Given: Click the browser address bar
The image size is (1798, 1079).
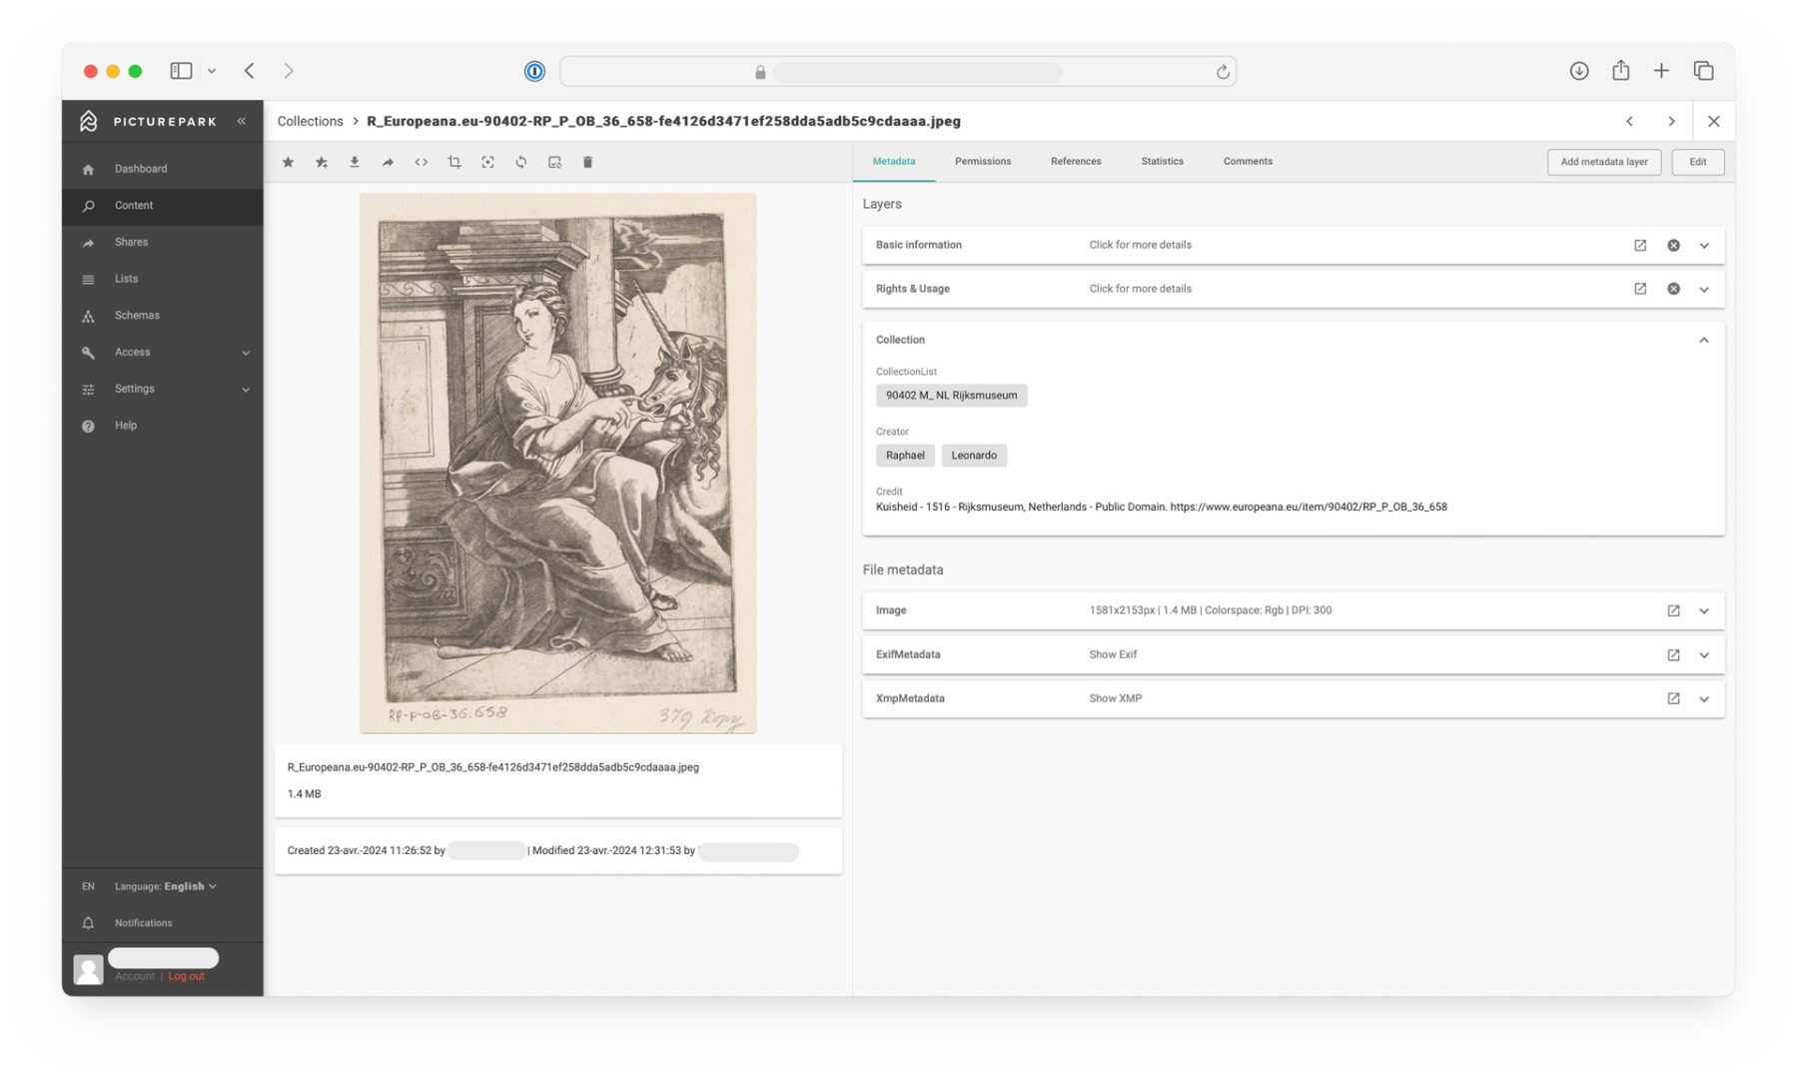Looking at the screenshot, I should [x=898, y=71].
